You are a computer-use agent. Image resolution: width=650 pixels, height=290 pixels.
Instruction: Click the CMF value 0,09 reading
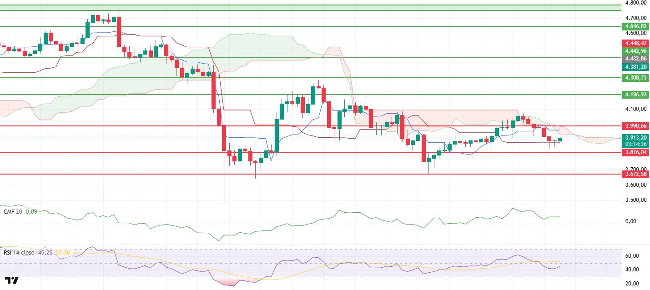click(31, 211)
